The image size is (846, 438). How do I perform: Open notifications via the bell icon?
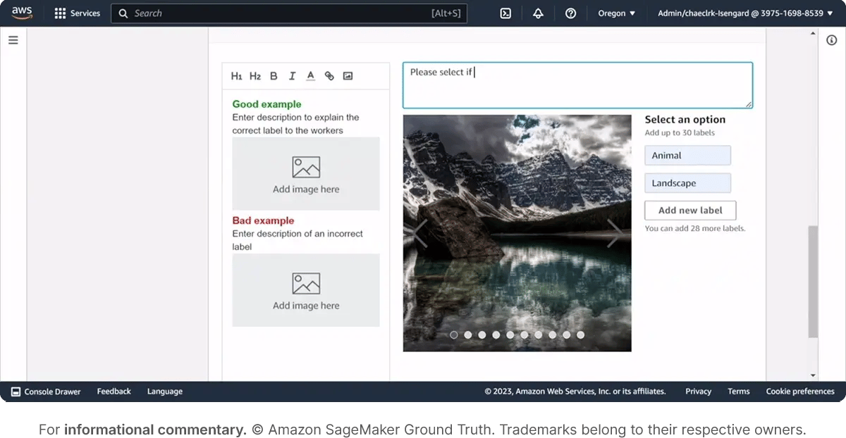(x=537, y=13)
